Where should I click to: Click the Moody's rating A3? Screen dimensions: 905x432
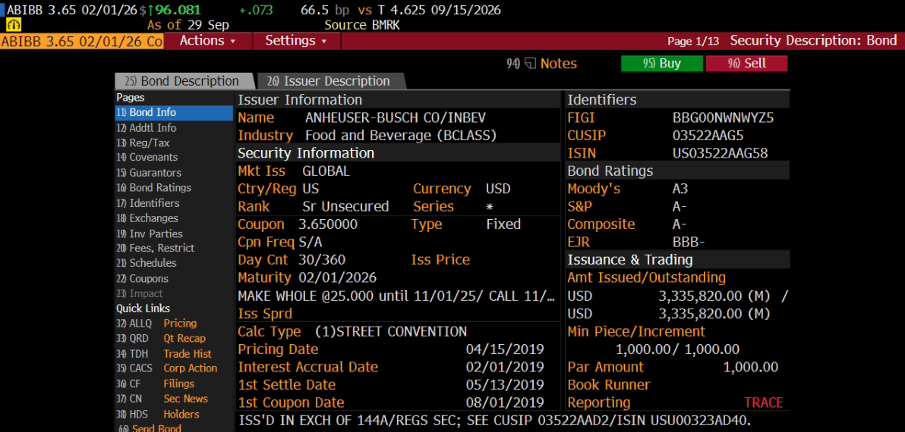click(x=680, y=189)
